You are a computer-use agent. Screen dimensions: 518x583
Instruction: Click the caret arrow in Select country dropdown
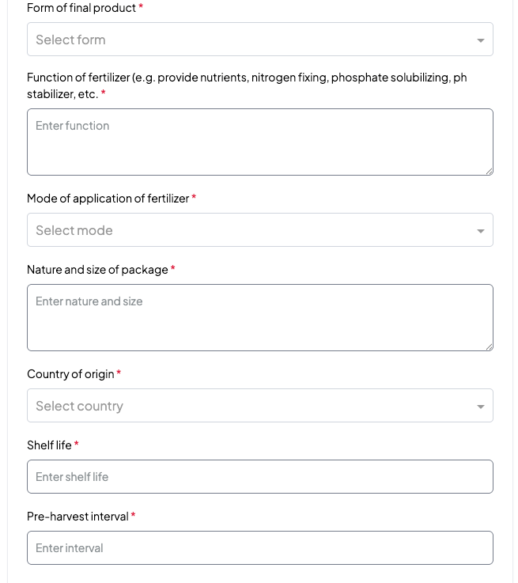coord(481,407)
